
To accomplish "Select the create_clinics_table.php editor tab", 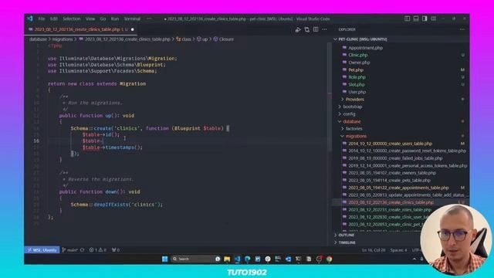I will pos(77,29).
